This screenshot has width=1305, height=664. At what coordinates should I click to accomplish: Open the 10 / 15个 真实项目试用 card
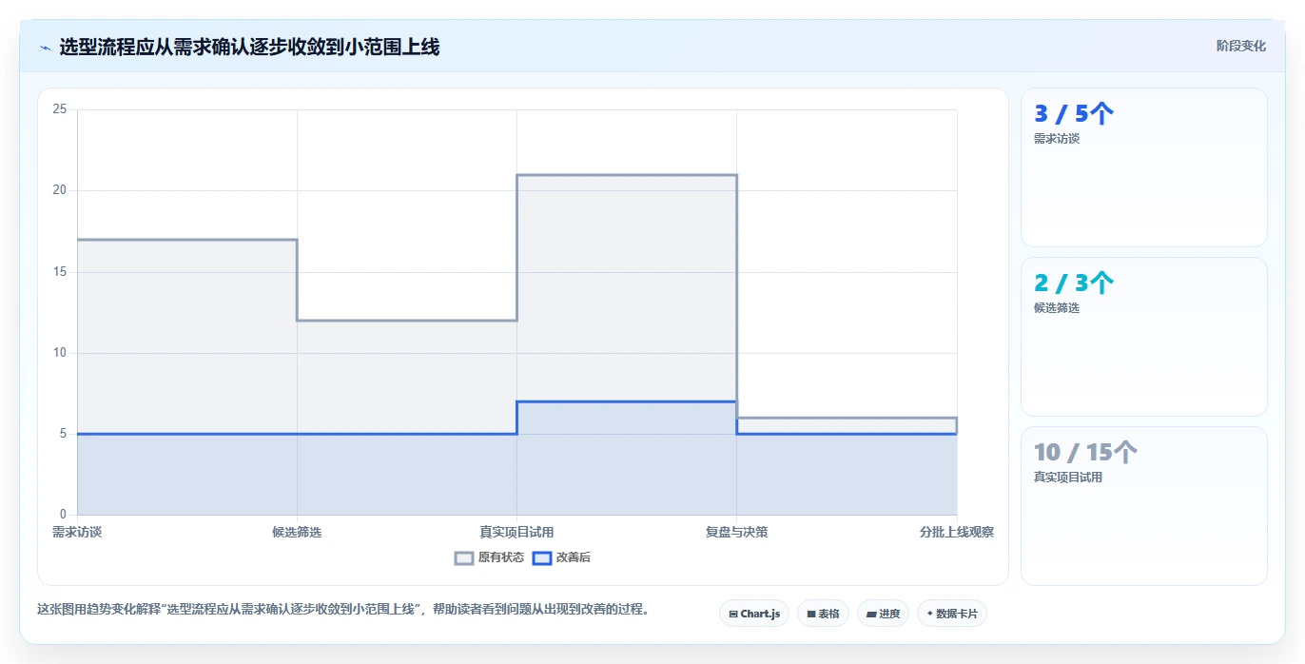pos(1144,506)
